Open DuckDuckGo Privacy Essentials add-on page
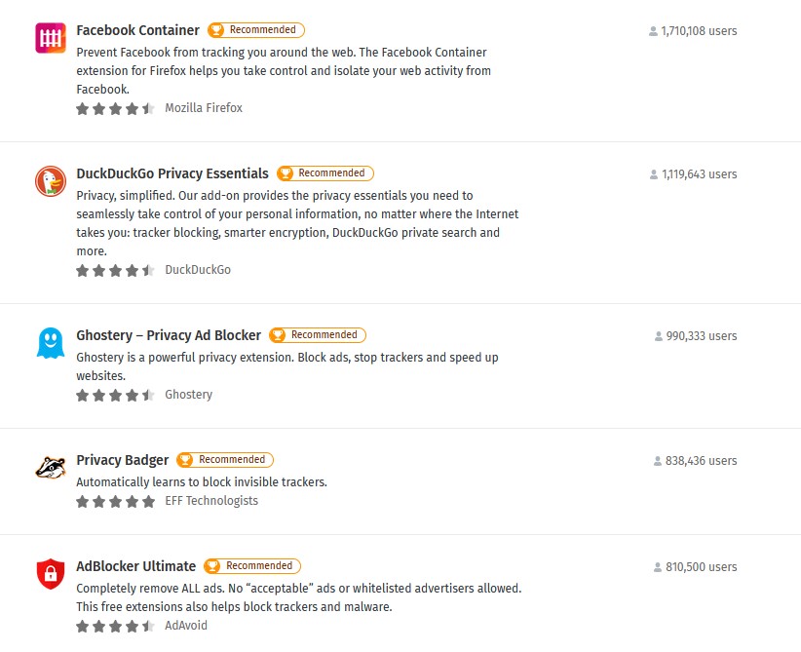The width and height of the screenshot is (801, 652). click(x=172, y=173)
